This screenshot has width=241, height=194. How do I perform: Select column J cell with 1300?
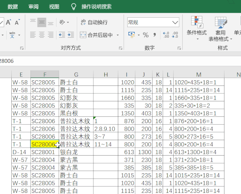[144, 152]
